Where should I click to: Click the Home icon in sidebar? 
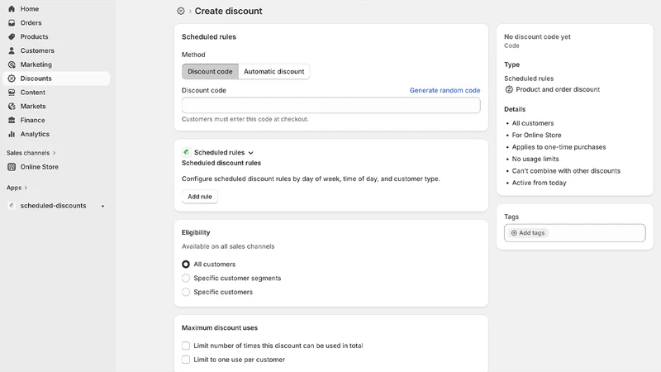tap(12, 9)
